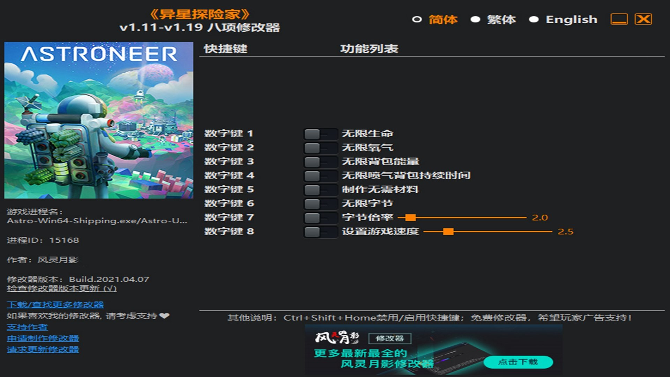This screenshot has width=670, height=377.
Task: Open 下载/查找更多修改器 link
Action: [x=55, y=305]
